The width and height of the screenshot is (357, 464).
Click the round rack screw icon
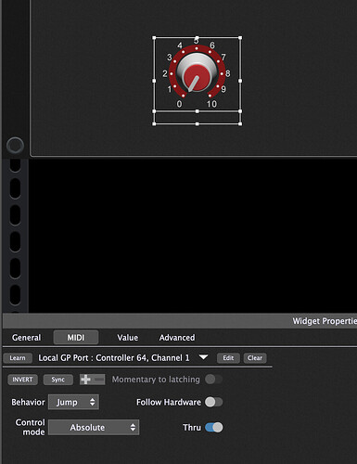point(15,146)
